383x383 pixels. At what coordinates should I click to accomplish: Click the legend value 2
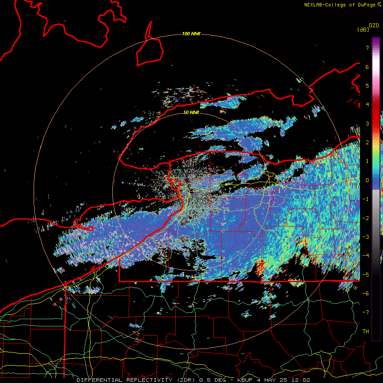(367, 143)
